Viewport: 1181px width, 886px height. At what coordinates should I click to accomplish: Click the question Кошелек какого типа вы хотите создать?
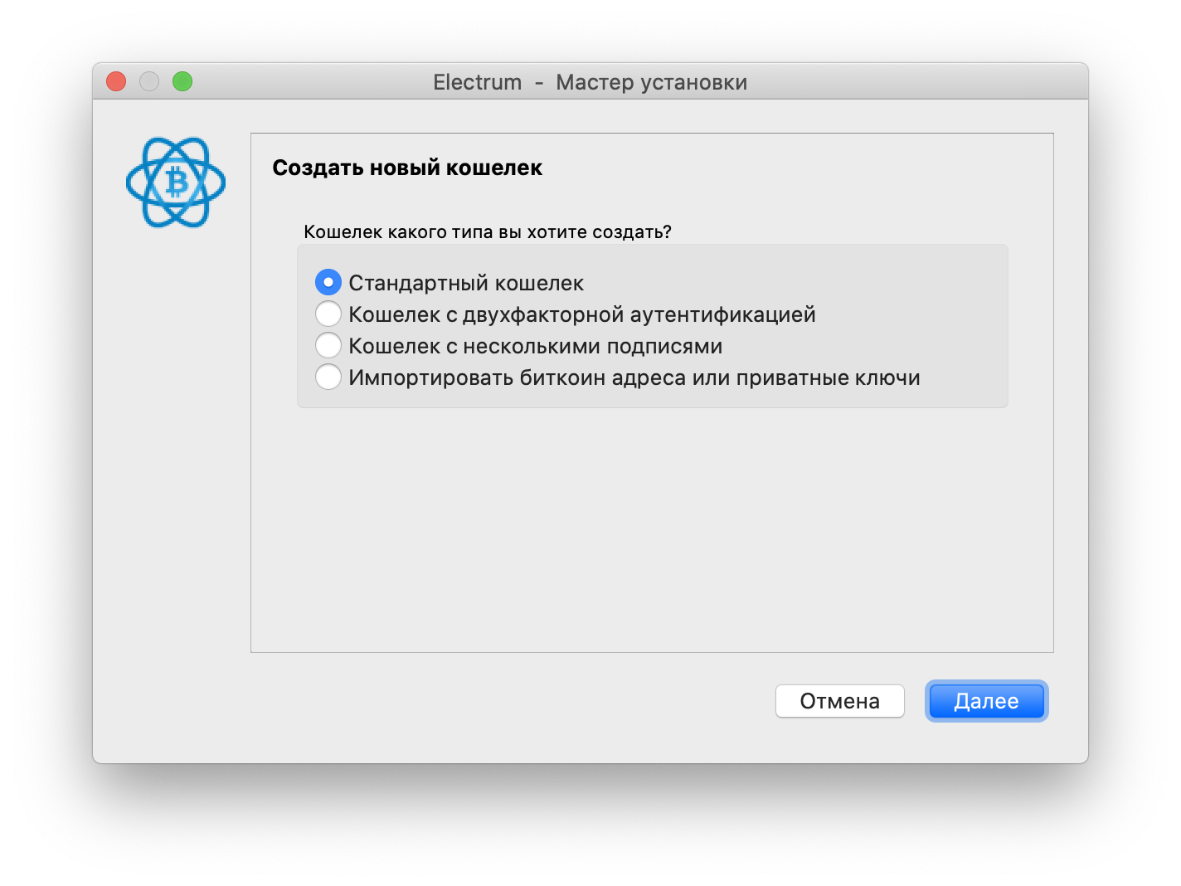488,232
